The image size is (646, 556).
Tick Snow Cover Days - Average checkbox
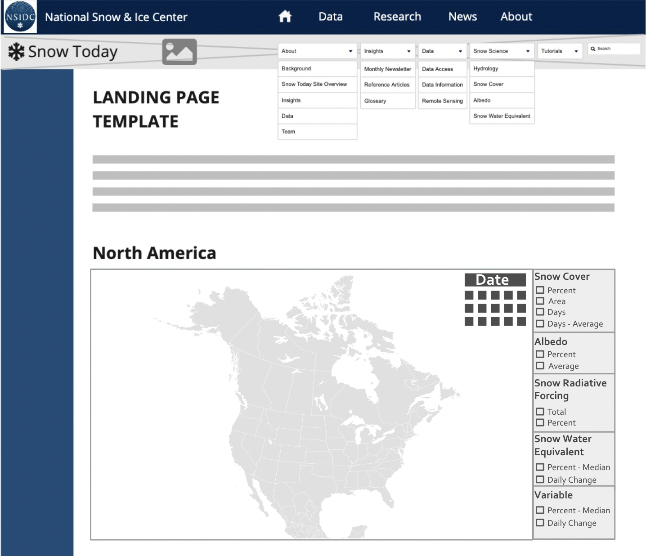coord(540,323)
